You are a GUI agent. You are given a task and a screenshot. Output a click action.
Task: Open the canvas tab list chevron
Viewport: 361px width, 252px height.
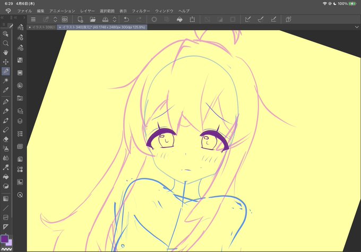coord(357,27)
